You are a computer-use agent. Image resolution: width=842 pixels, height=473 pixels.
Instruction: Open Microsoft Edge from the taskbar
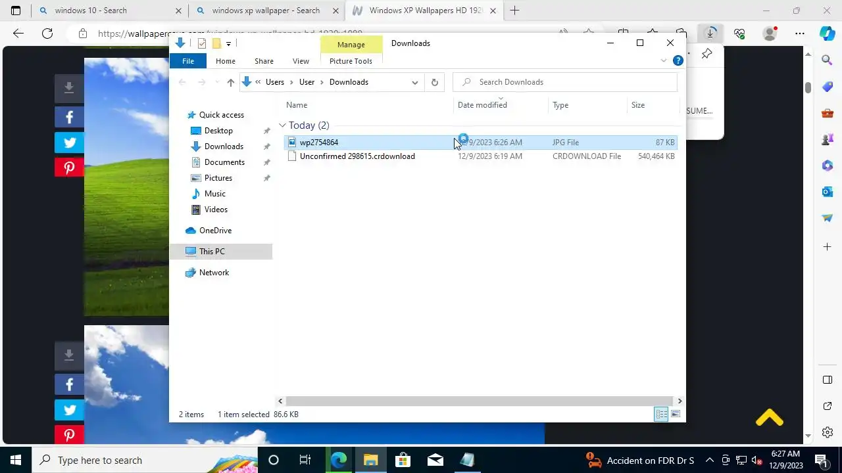point(339,460)
